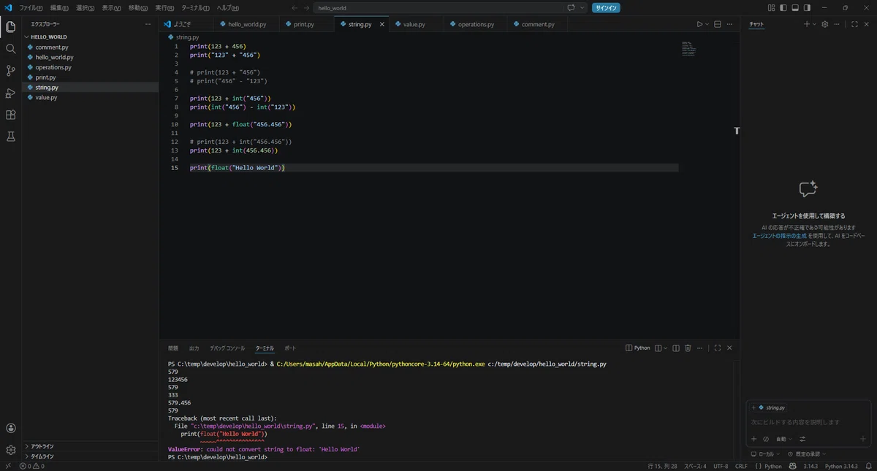This screenshot has width=877, height=471.
Task: Open the File menu
Action: 31,7
